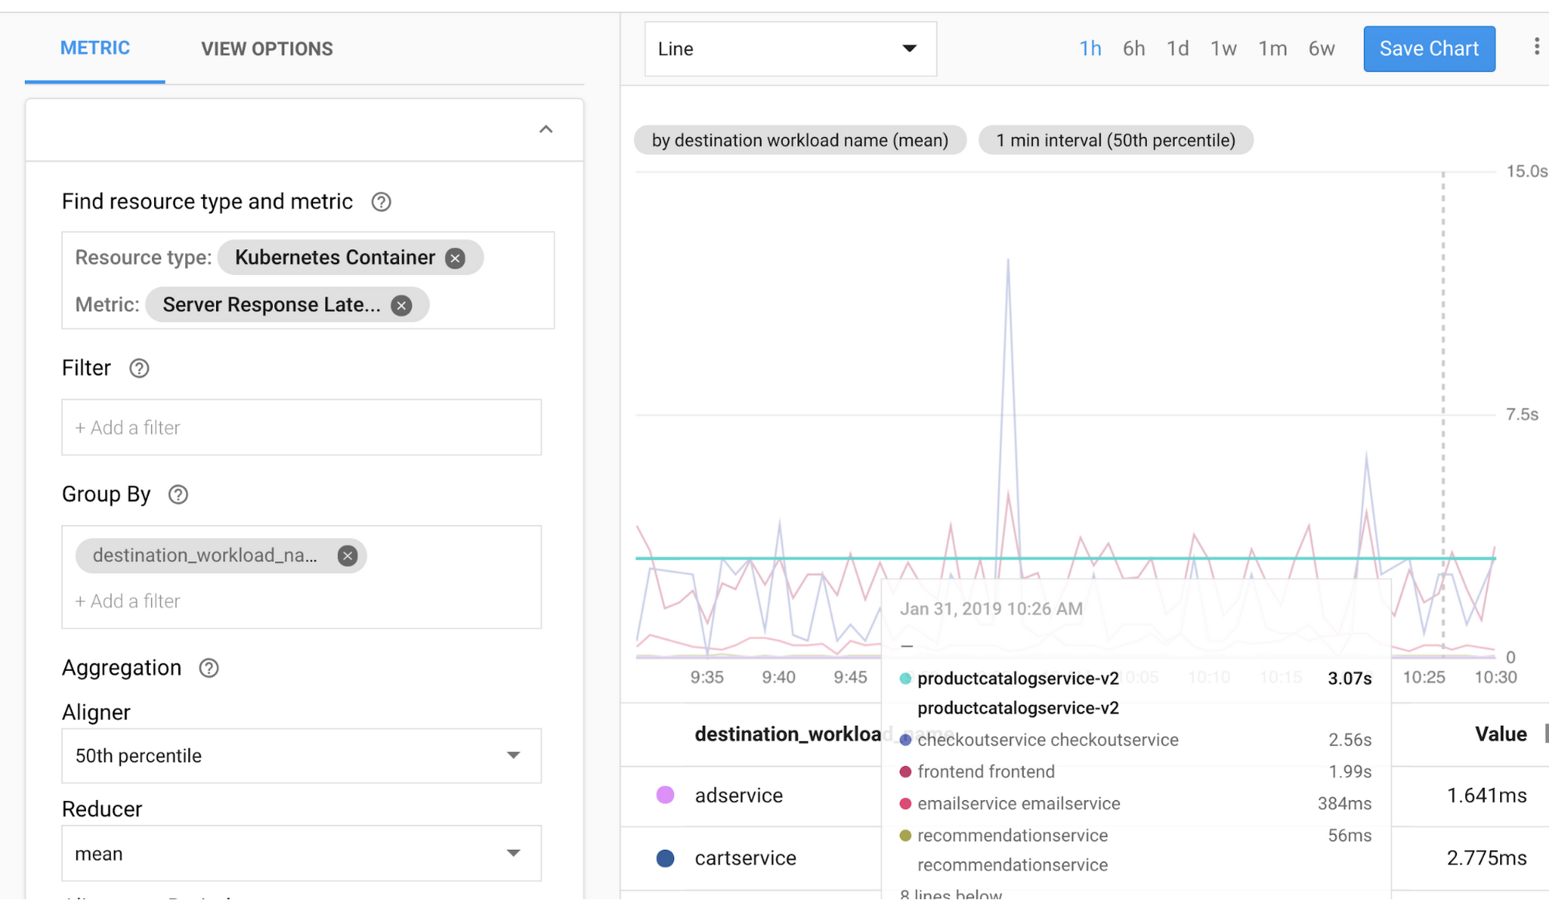Toggle the 50th percentile interval display tag

(1115, 140)
